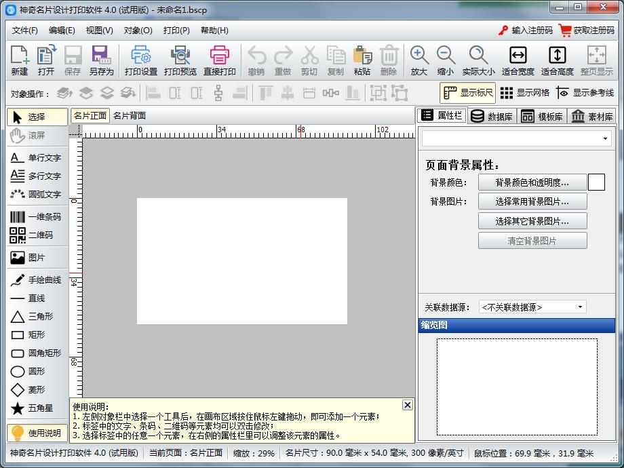The image size is (624, 468).
Task: Choose the 圆弧文字 arc text tool
Action: pyautogui.click(x=38, y=194)
